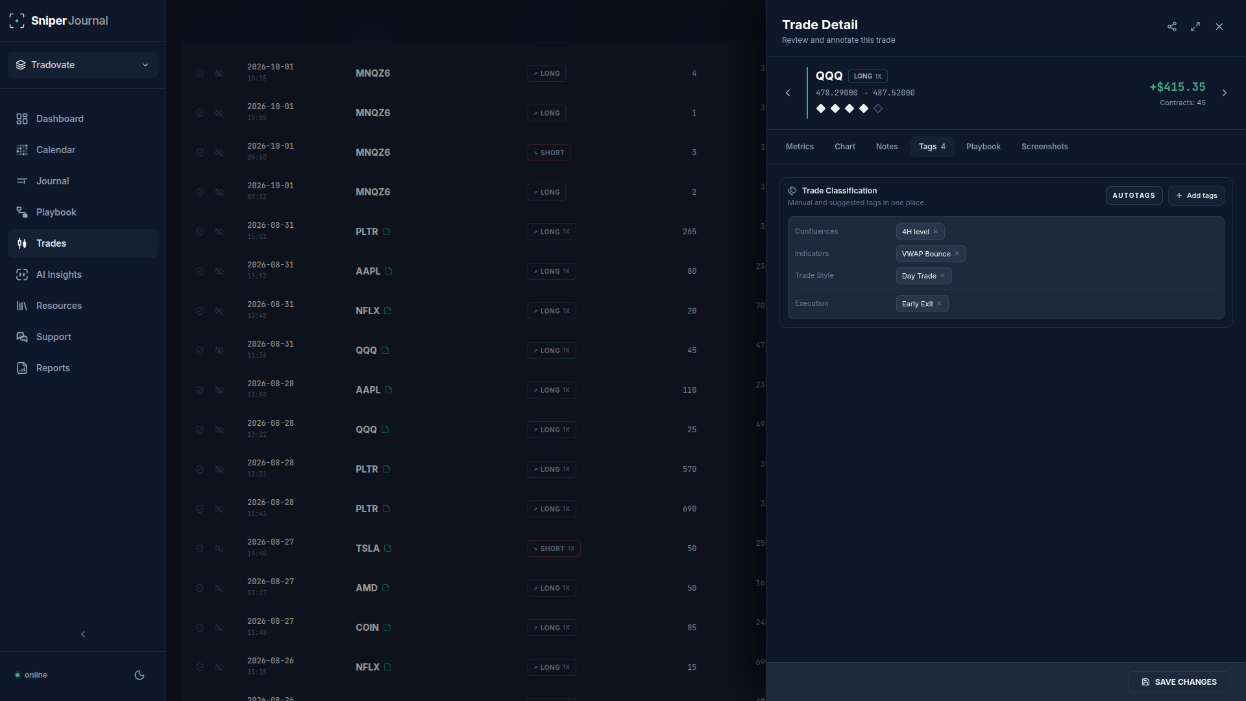Switch to the Metrics tab
The height and width of the screenshot is (701, 1246).
800,147
